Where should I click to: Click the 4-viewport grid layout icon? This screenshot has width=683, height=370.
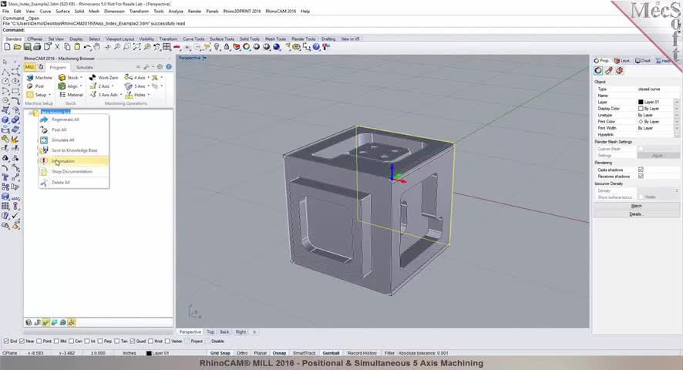coord(167,46)
